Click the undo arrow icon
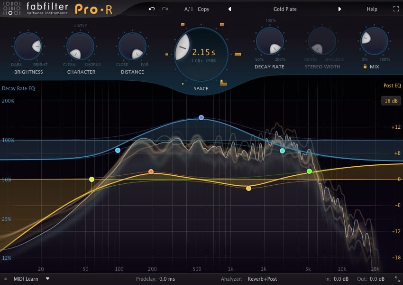 (152, 9)
